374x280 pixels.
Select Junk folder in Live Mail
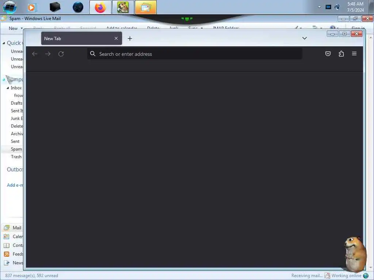17,118
